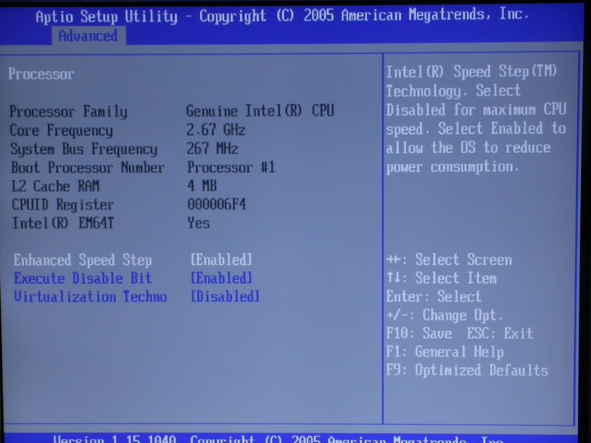Click the 2.67 GHz value
The width and height of the screenshot is (591, 443).
[216, 130]
